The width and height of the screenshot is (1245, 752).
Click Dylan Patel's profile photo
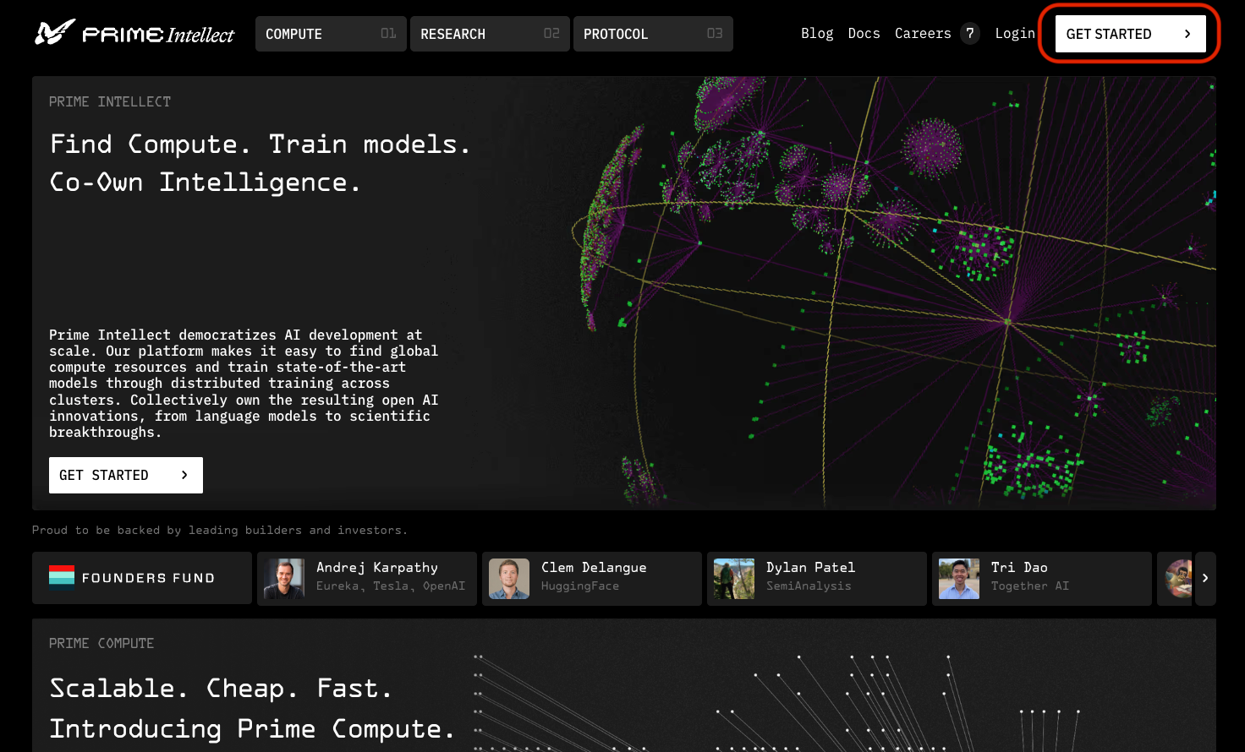(x=734, y=579)
